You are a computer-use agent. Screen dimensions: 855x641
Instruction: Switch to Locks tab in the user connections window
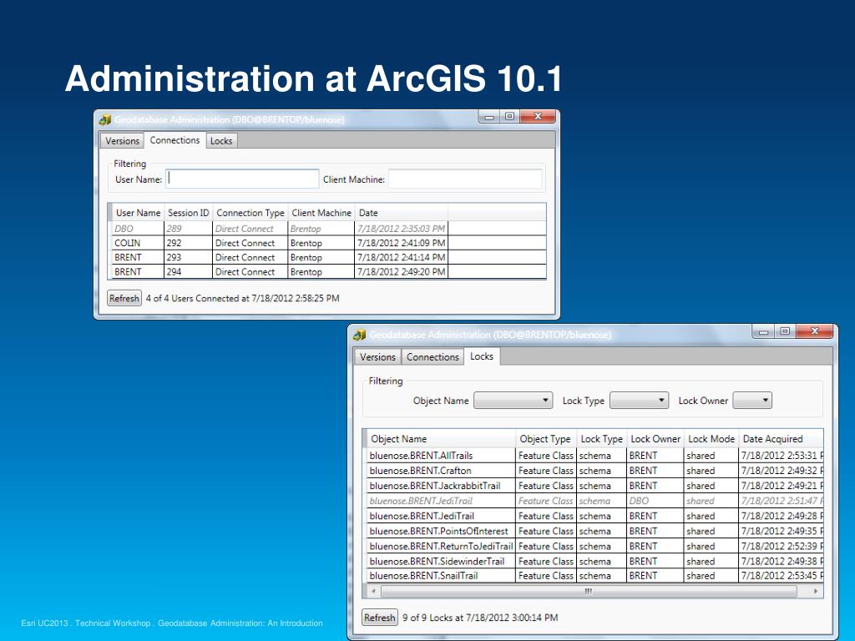221,140
